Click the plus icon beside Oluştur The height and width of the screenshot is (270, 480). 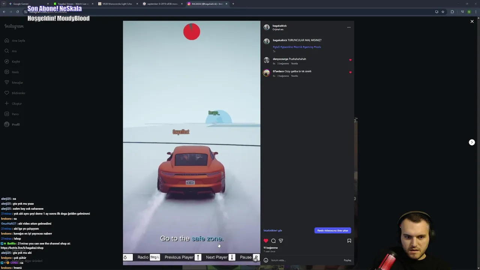pyautogui.click(x=7, y=103)
